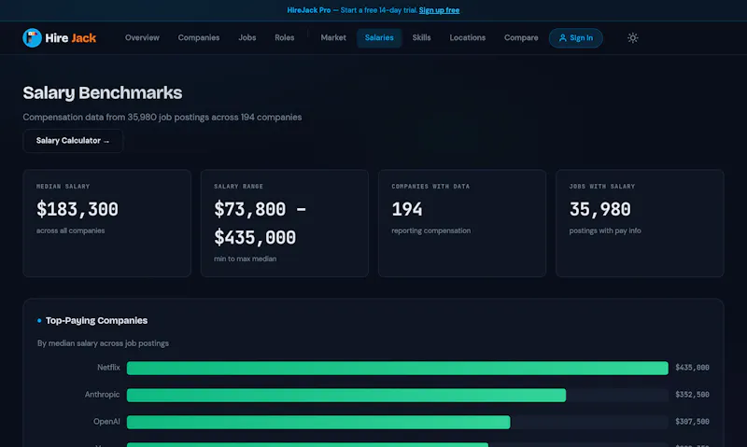Click the $352,500 Anthropic value

point(692,395)
